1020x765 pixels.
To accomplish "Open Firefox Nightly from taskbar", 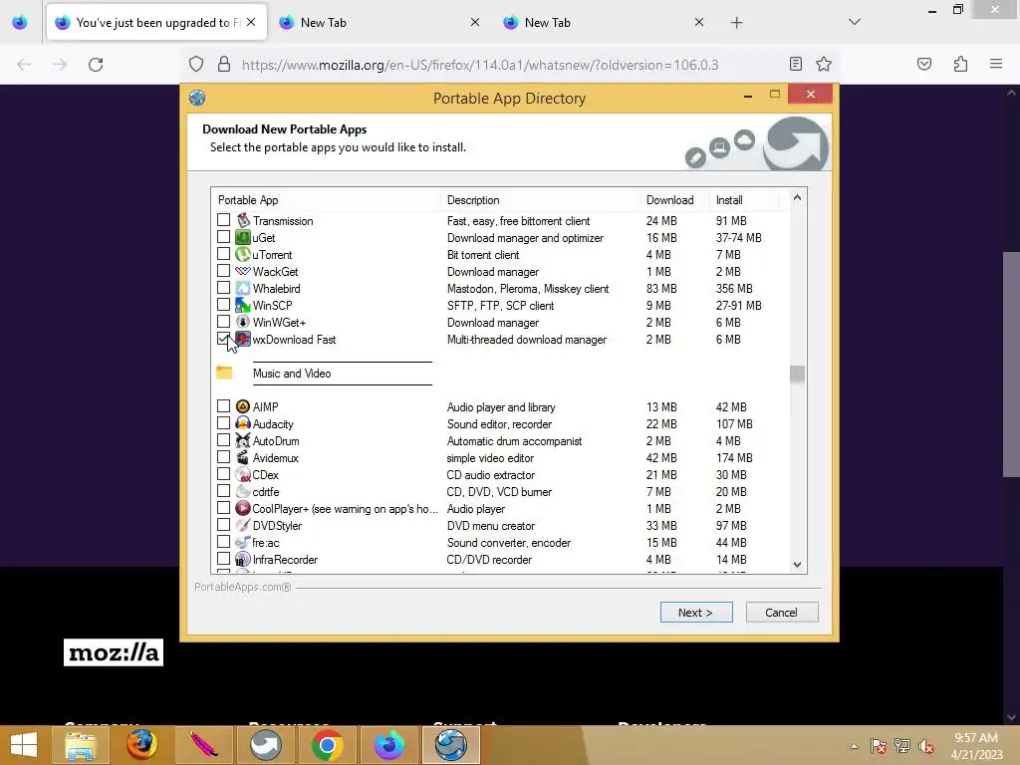I will (389, 745).
